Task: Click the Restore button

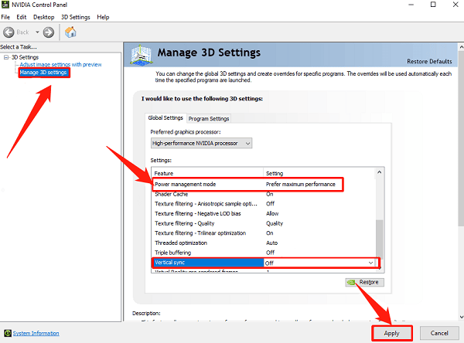Action: point(364,282)
